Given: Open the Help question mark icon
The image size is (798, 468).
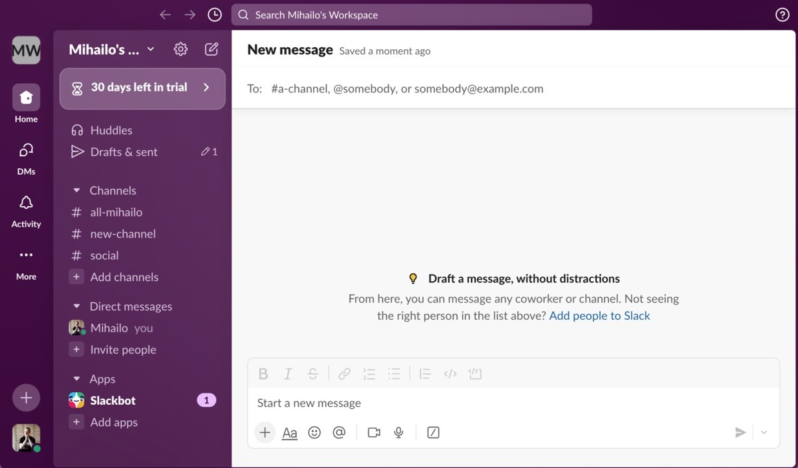Looking at the screenshot, I should click(783, 15).
